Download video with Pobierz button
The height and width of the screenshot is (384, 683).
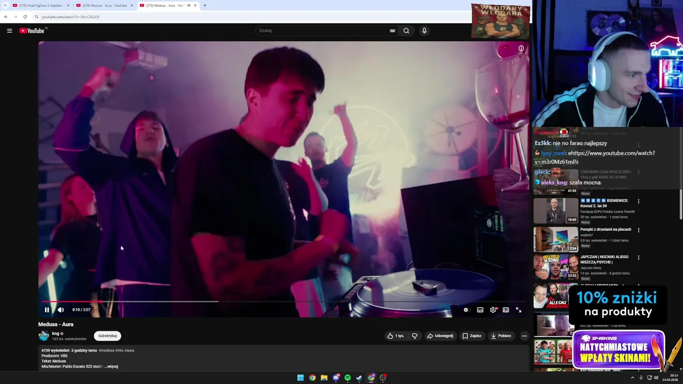[501, 336]
